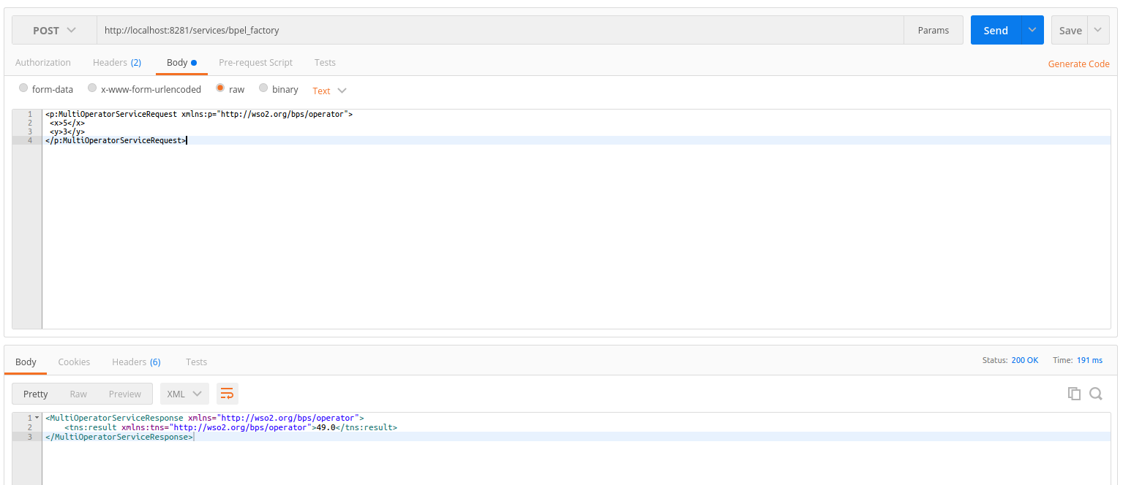The image size is (1123, 485).
Task: Open the Text body format selector
Action: (x=328, y=90)
